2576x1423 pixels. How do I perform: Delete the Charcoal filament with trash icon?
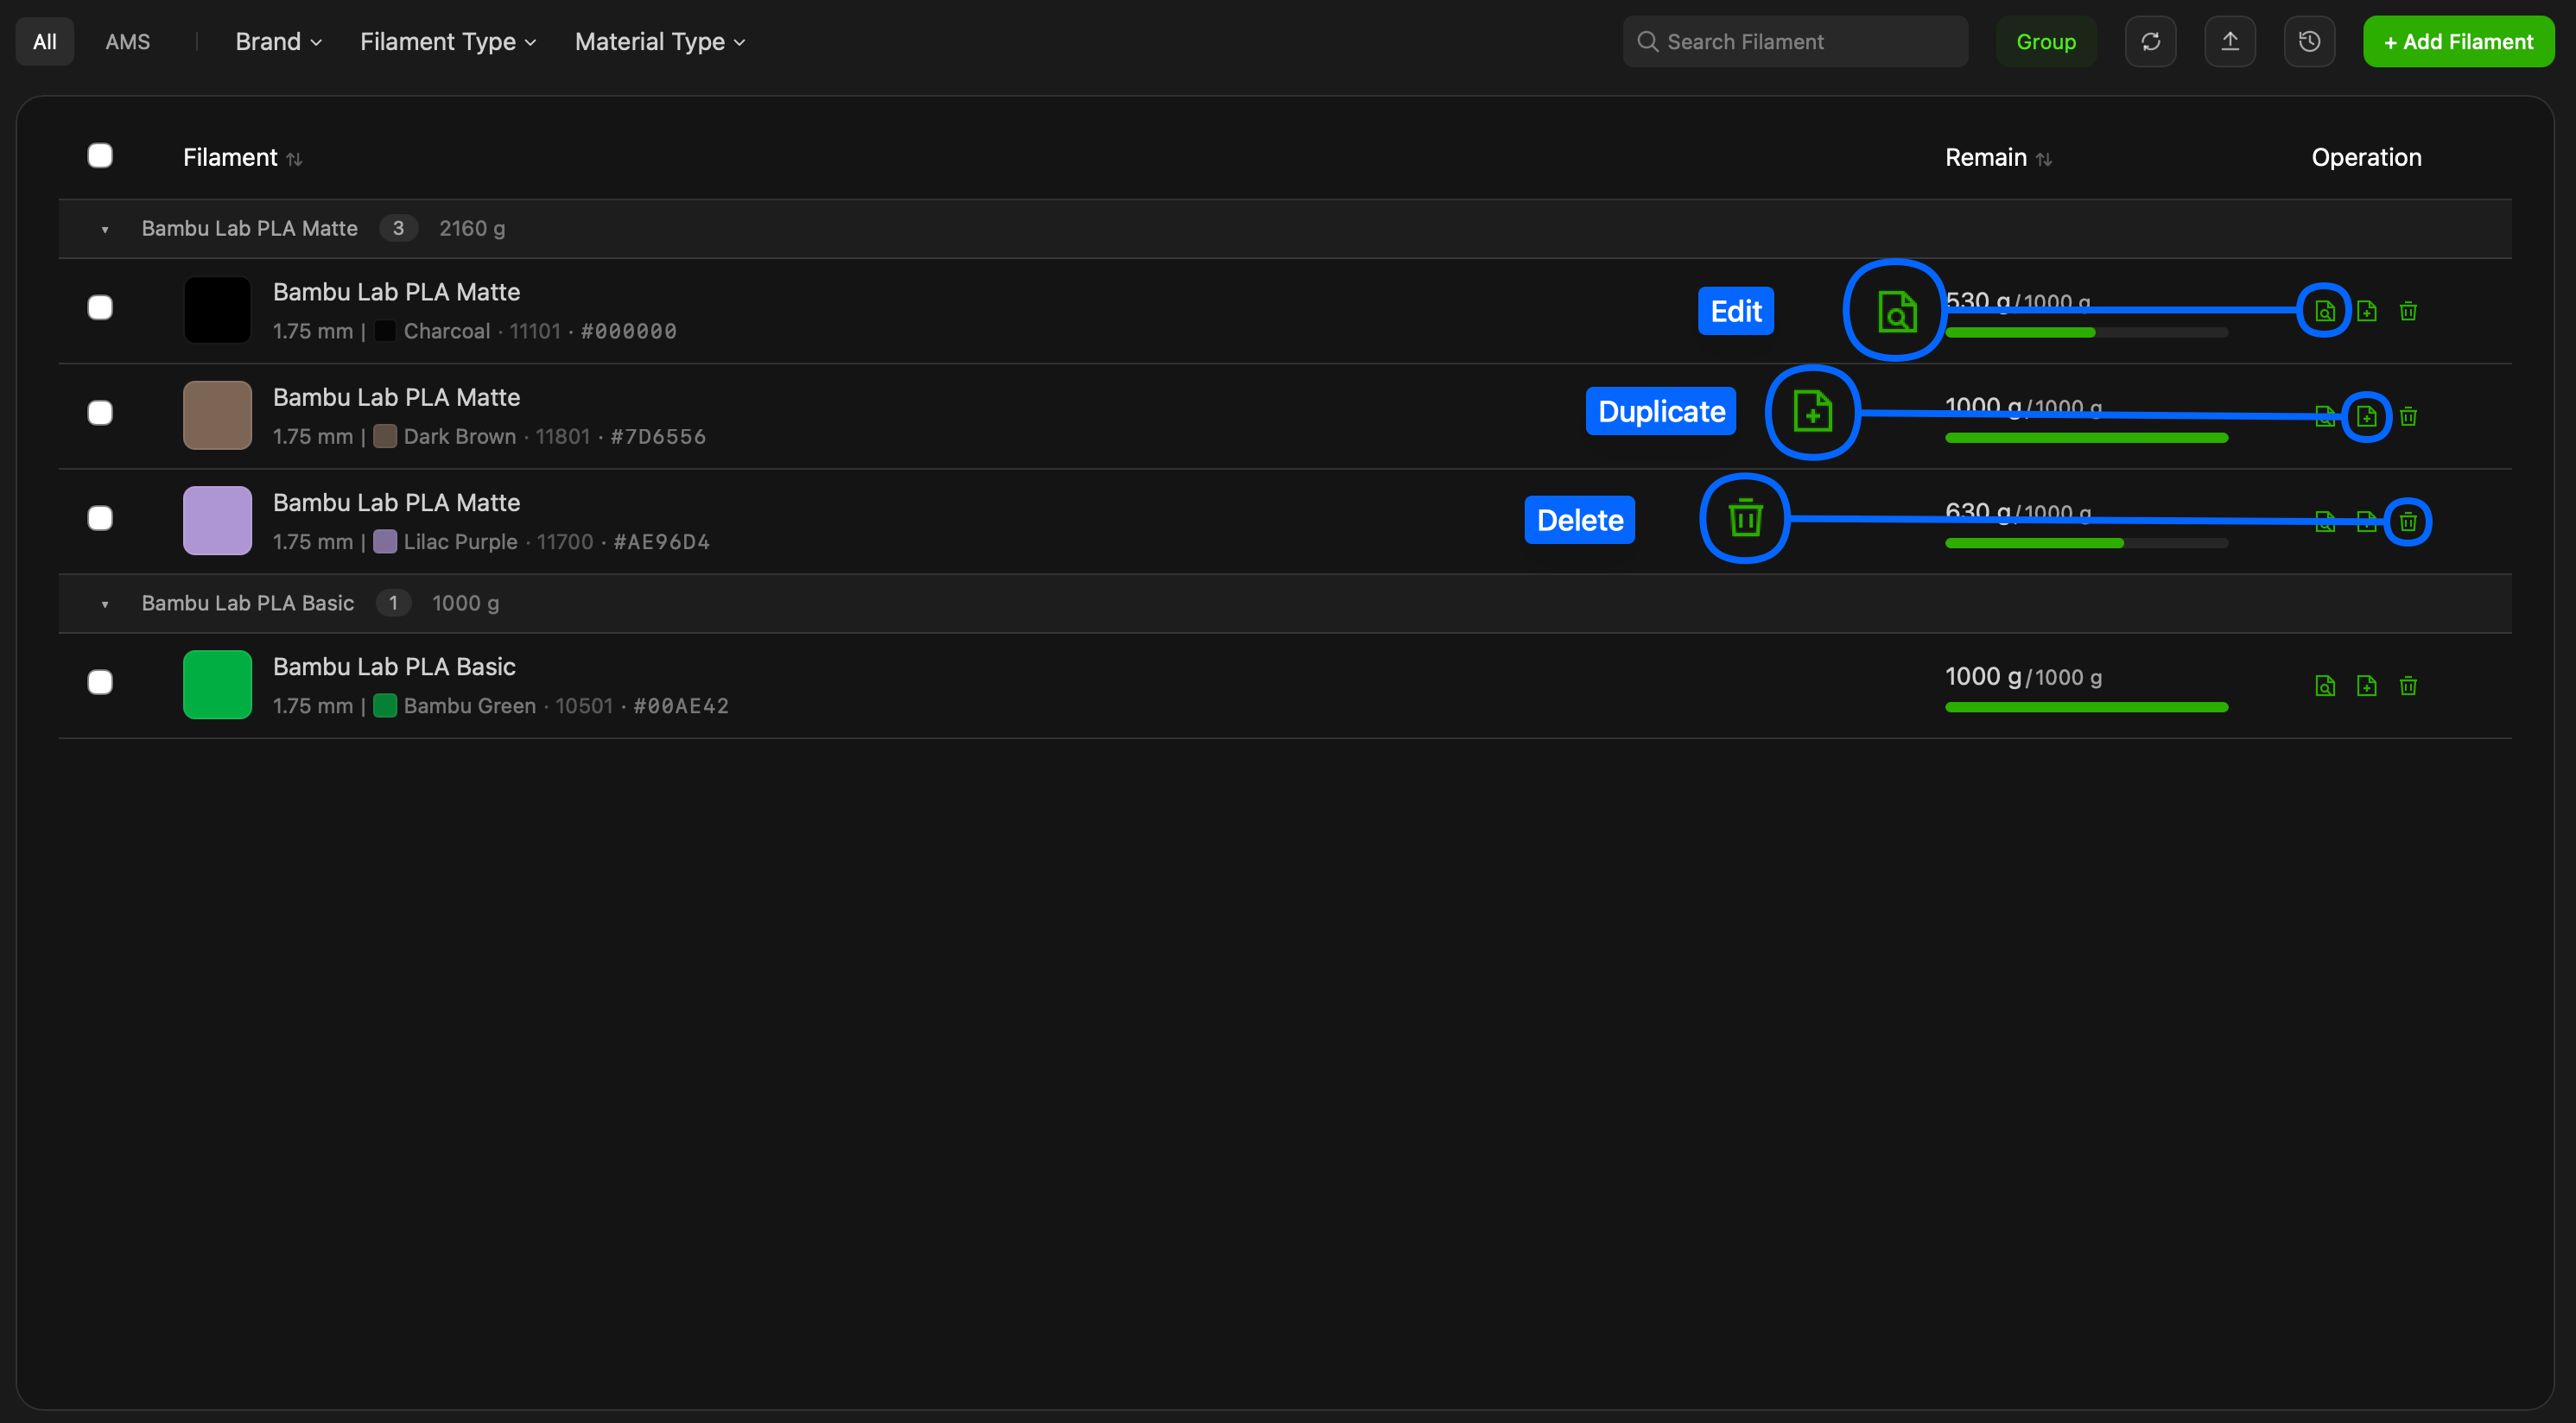click(2408, 311)
